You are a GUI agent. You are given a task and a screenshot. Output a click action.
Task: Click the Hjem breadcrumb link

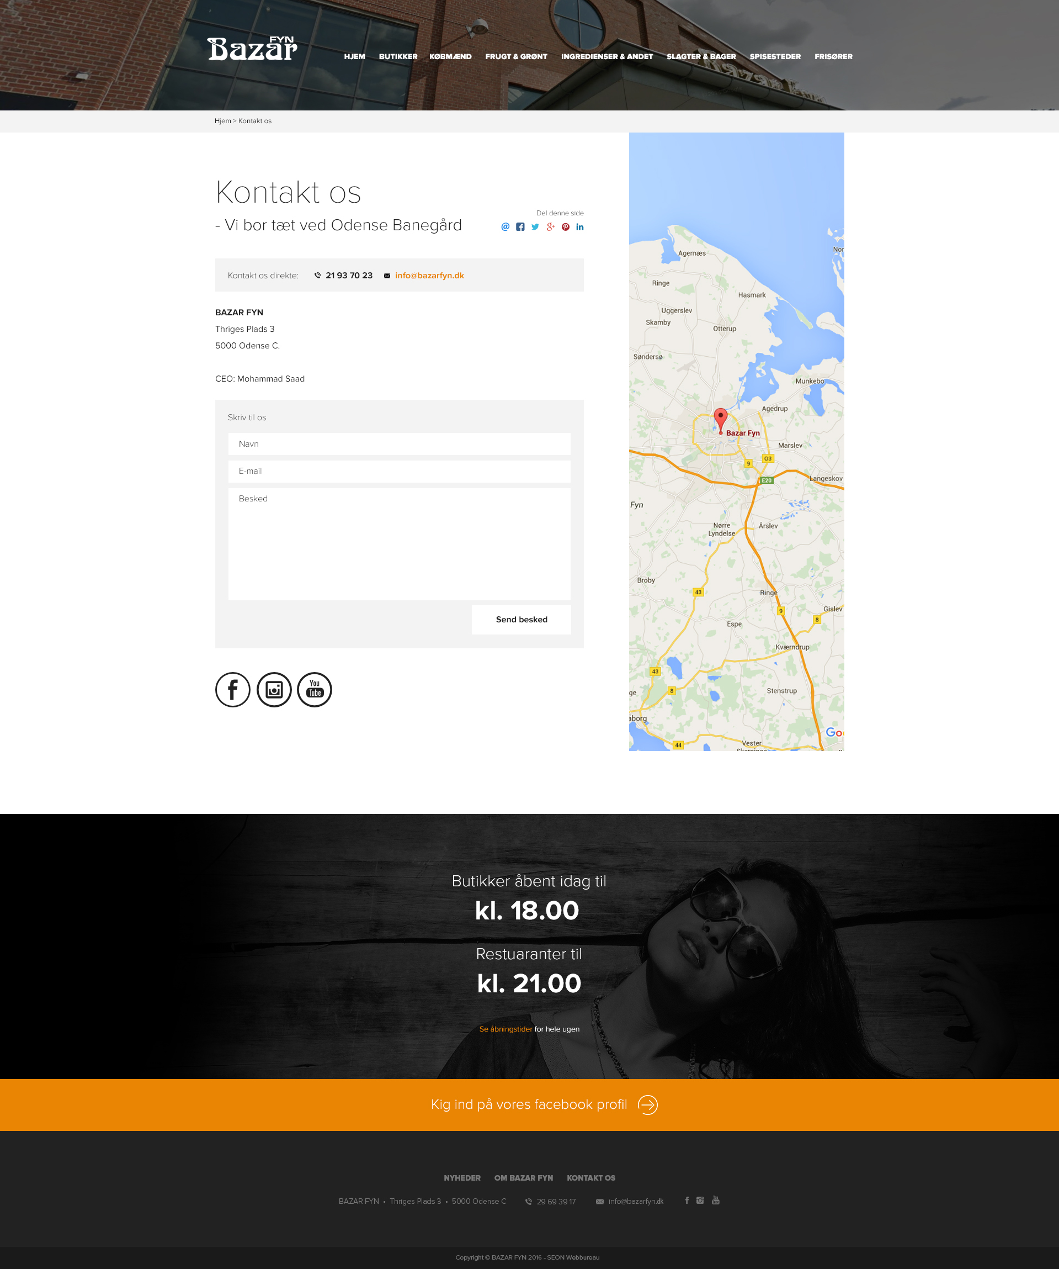[x=223, y=121]
